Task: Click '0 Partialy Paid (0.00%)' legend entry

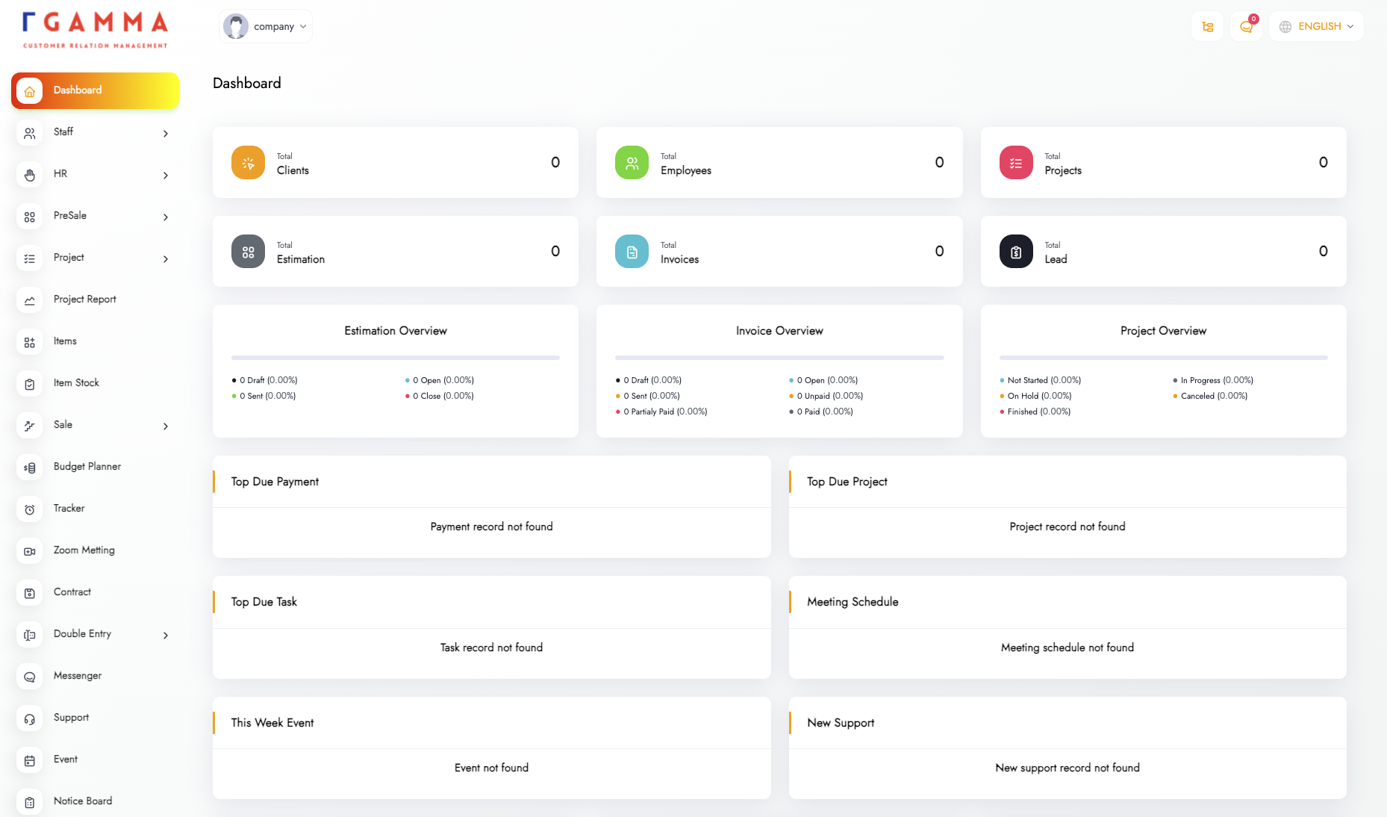Action: click(x=661, y=411)
